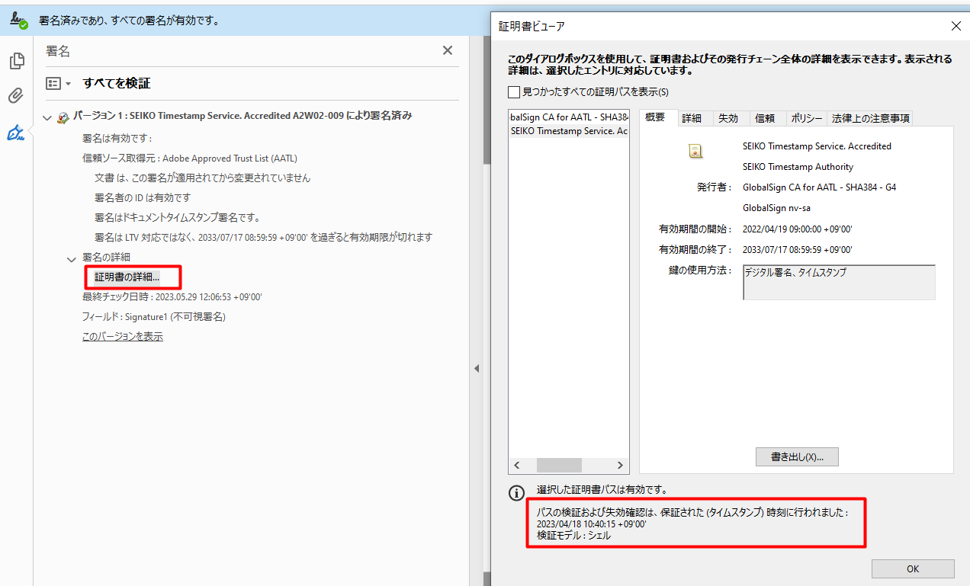970x586 pixels.
Task: Open the page thumbnails sidebar icon
Action: 16,61
